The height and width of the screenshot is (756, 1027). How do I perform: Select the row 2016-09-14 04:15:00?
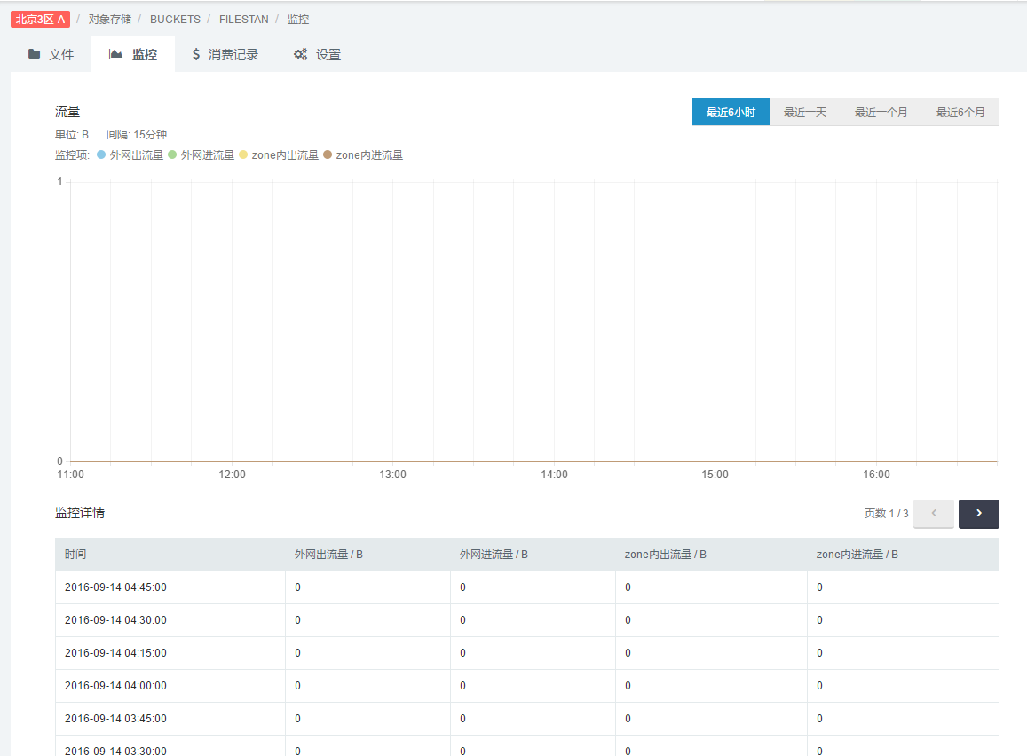[x=526, y=652]
